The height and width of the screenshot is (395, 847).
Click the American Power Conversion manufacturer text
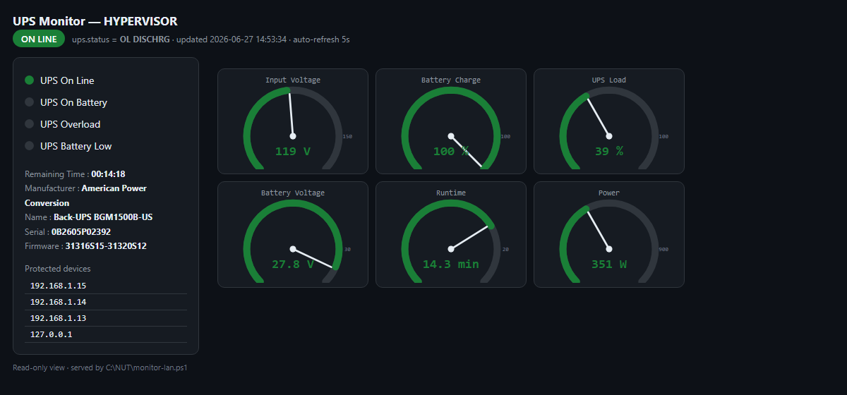(85, 195)
